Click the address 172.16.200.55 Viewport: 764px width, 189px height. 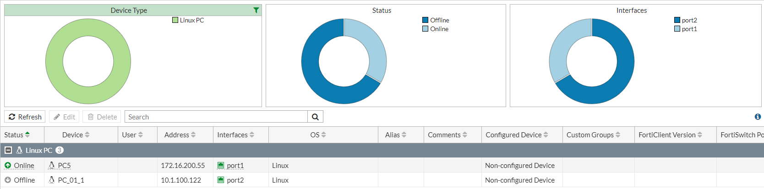click(183, 165)
